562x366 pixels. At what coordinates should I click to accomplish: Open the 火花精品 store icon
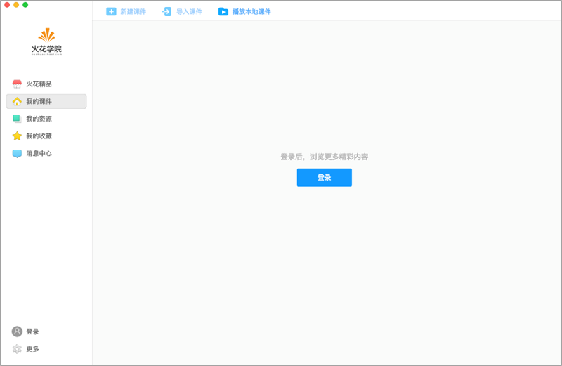[17, 84]
